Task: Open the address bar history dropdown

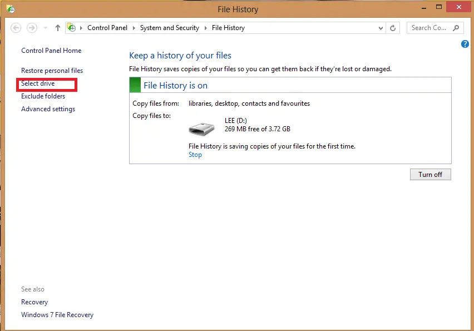Action: click(x=381, y=28)
